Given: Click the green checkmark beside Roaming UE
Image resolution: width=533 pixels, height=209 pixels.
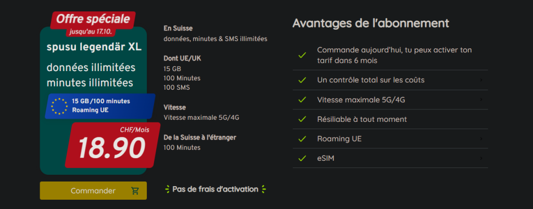Looking at the screenshot, I should point(302,138).
